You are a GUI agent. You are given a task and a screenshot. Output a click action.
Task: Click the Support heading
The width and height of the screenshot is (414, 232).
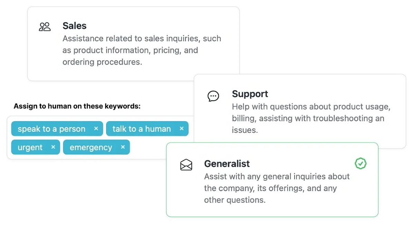pos(250,93)
